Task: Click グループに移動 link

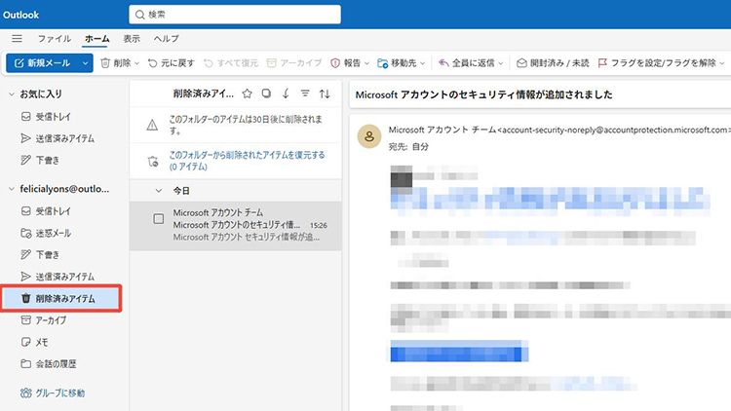Action: click(x=60, y=392)
